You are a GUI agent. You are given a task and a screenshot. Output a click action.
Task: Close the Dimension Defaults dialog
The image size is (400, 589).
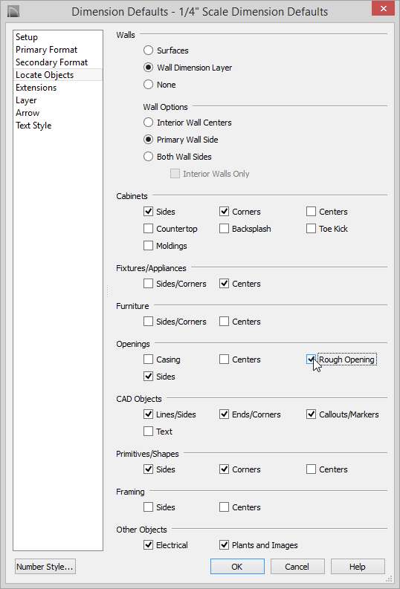[384, 8]
